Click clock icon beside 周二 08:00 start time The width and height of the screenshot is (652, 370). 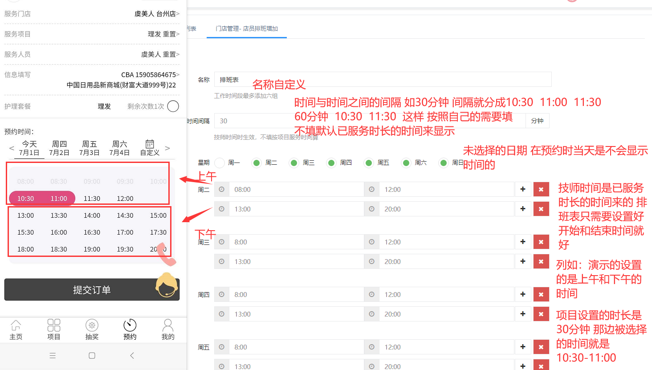tap(222, 190)
